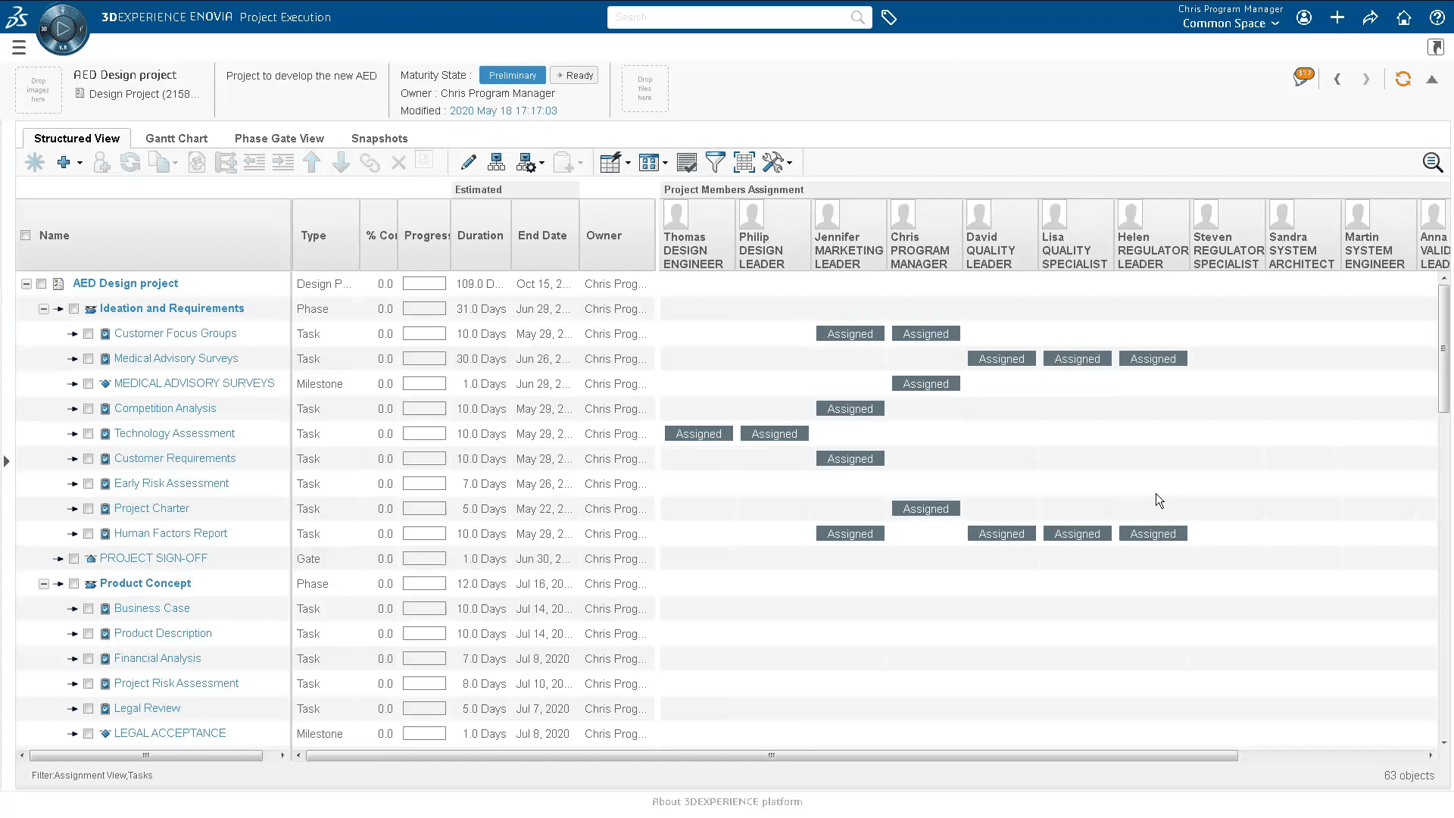This screenshot has height=818, width=1454.
Task: Check the AED Design project row checkbox
Action: [x=42, y=284]
